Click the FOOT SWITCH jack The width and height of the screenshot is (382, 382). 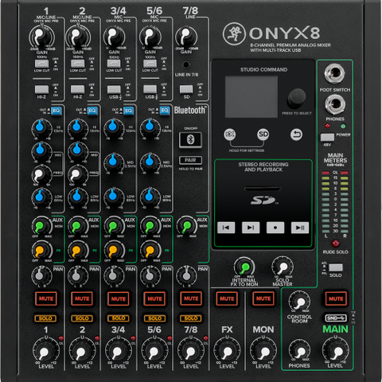pos(335,73)
